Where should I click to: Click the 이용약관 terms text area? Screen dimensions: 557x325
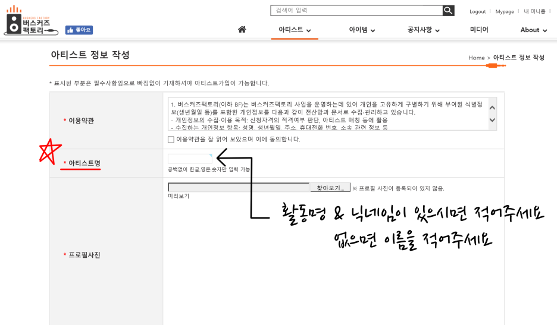[x=332, y=114]
